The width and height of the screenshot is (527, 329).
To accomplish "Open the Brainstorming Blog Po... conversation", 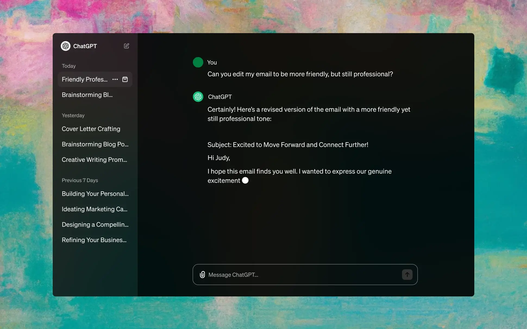I will tap(95, 144).
